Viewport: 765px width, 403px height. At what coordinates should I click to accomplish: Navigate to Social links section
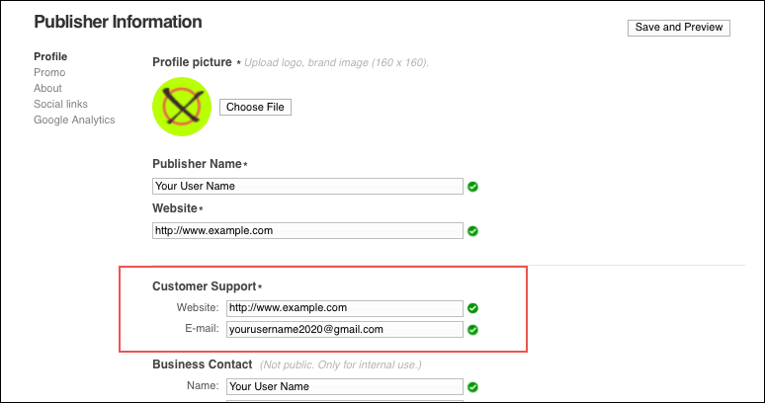(61, 104)
